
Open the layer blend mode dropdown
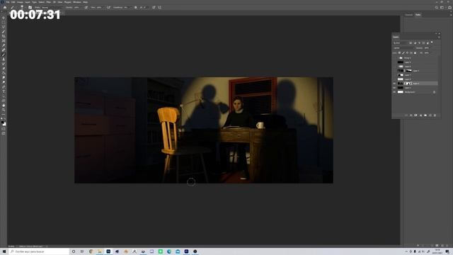pos(404,48)
